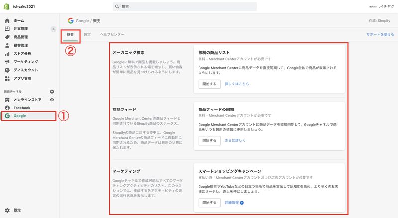Open 詳細情報 link
The image size is (398, 218).
pos(232,203)
